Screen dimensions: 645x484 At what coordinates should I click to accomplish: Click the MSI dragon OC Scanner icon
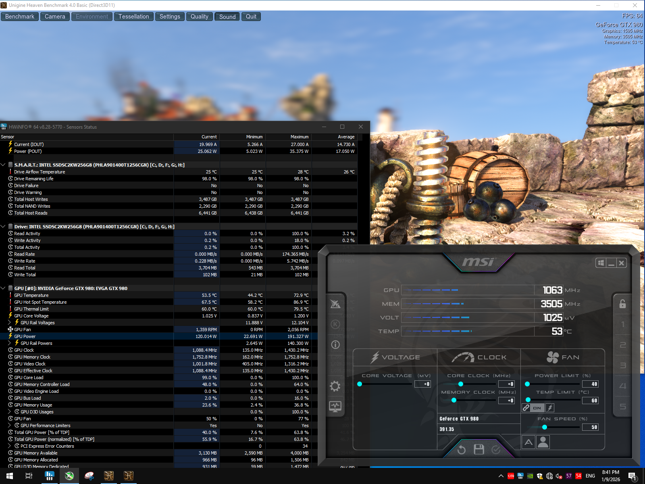(335, 304)
